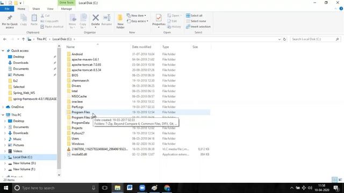344x193 pixels.
Task: Open the Windows Start menu
Action: coord(6,188)
